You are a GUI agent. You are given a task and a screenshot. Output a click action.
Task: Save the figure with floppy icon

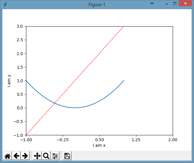coord(67,156)
